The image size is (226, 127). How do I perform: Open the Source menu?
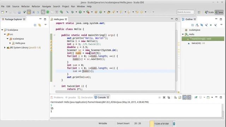click(x=16, y=6)
